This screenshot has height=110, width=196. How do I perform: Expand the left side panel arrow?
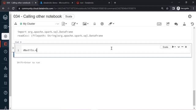(x=13, y=48)
